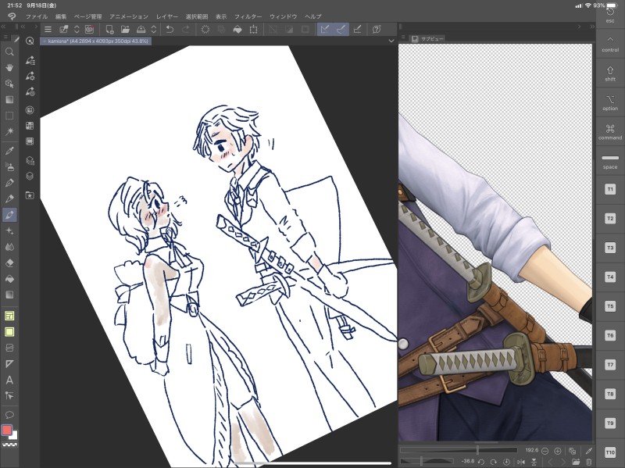The image size is (625, 468).
Task: Open the ウィンドウ menu
Action: point(283,16)
